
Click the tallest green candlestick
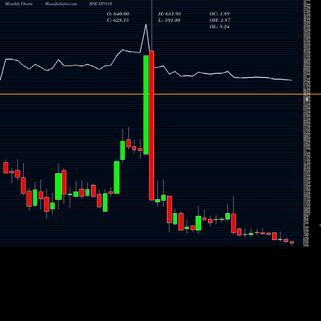[x=146, y=105]
